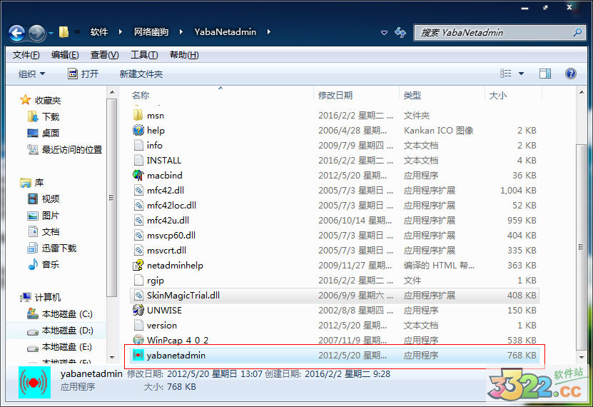Expand the arrow after YabaNetadmin breadcrumb
This screenshot has height=407, width=593.
coord(268,32)
